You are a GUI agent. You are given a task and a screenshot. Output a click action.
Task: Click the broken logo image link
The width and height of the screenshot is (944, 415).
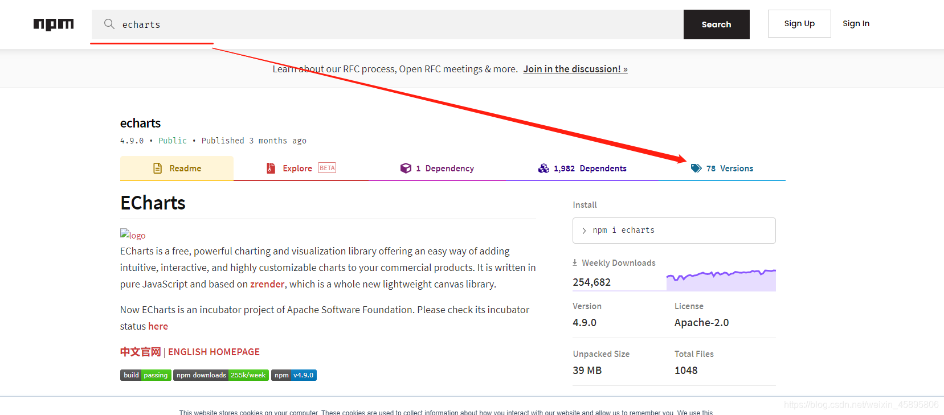(x=133, y=235)
